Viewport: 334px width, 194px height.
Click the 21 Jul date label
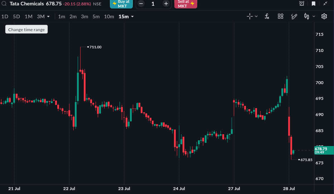pos(14,189)
